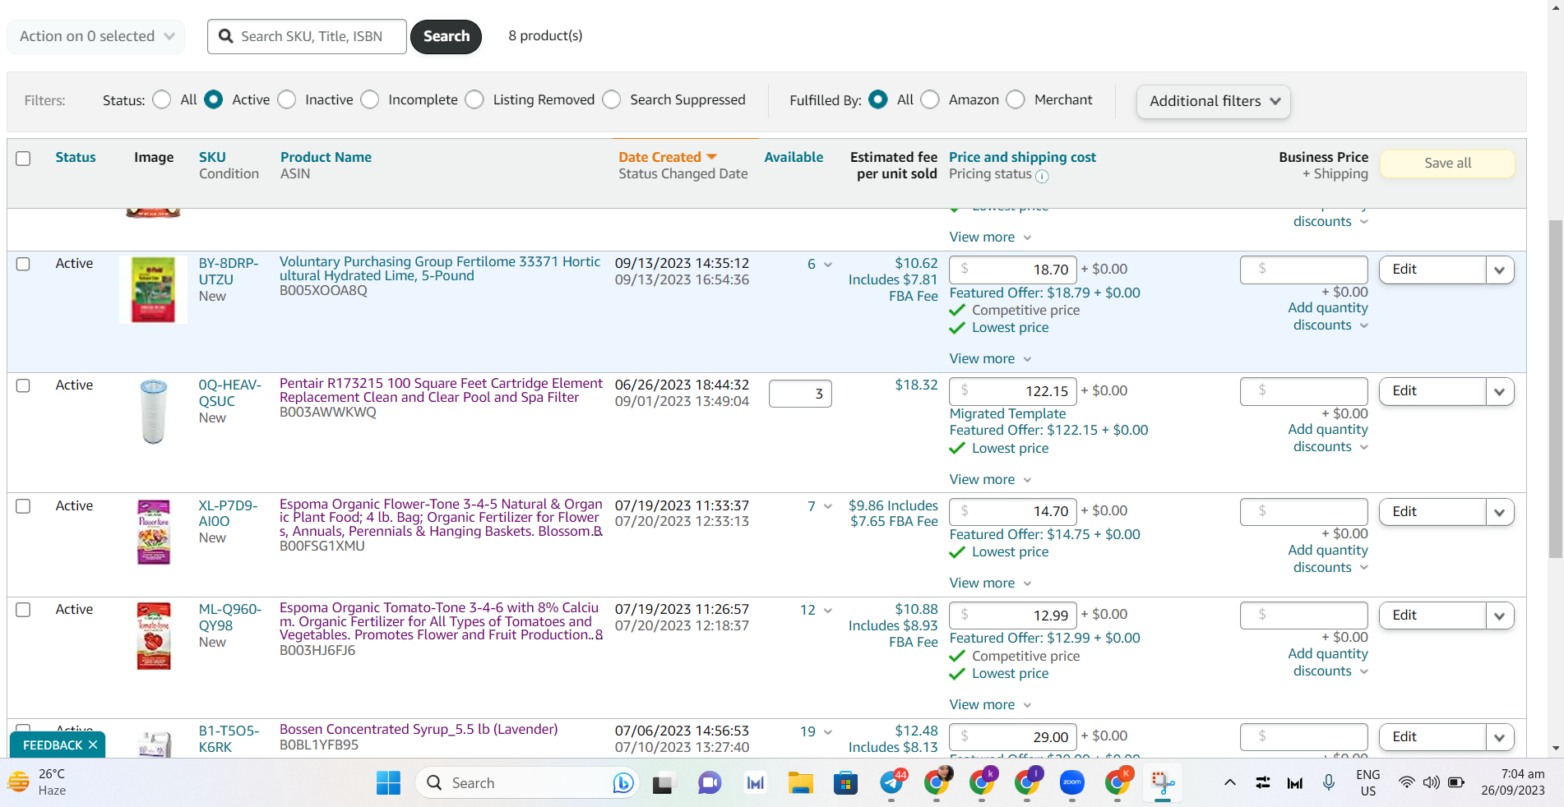Open the Snipping Tool on the taskbar
1564x807 pixels.
click(x=1162, y=782)
